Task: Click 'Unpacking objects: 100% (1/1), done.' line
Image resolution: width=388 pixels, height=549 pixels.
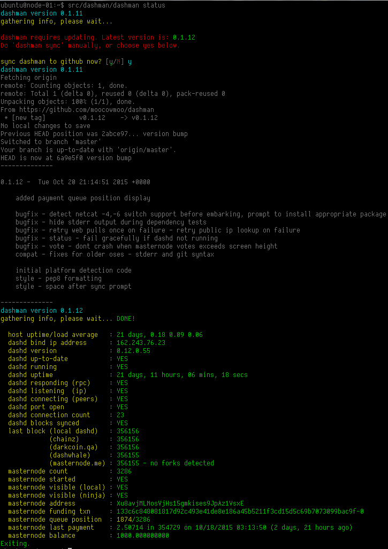Action: point(68,102)
